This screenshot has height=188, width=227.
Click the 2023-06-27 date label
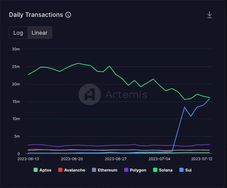(116, 159)
